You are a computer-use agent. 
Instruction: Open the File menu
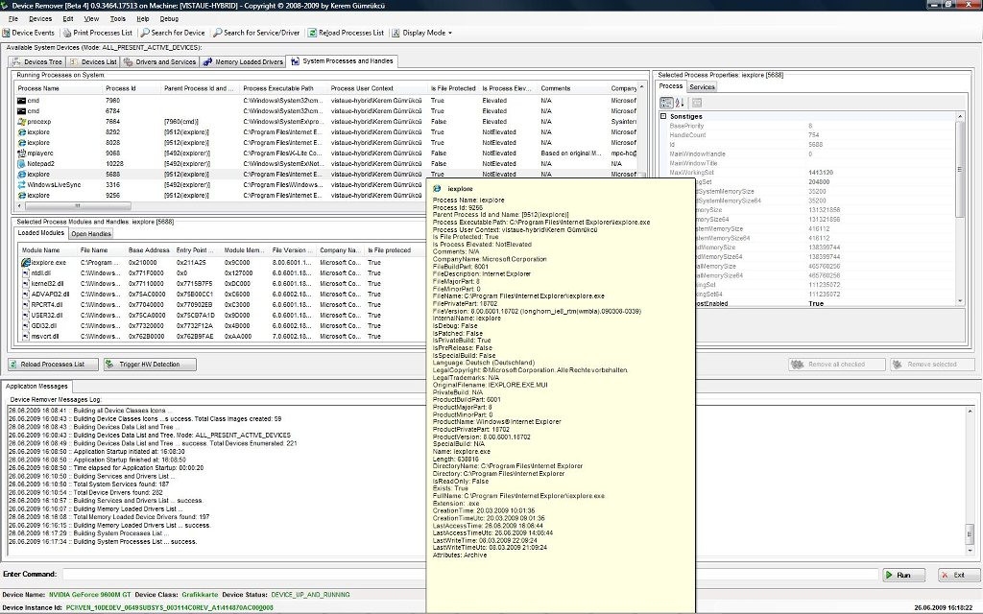tap(13, 19)
